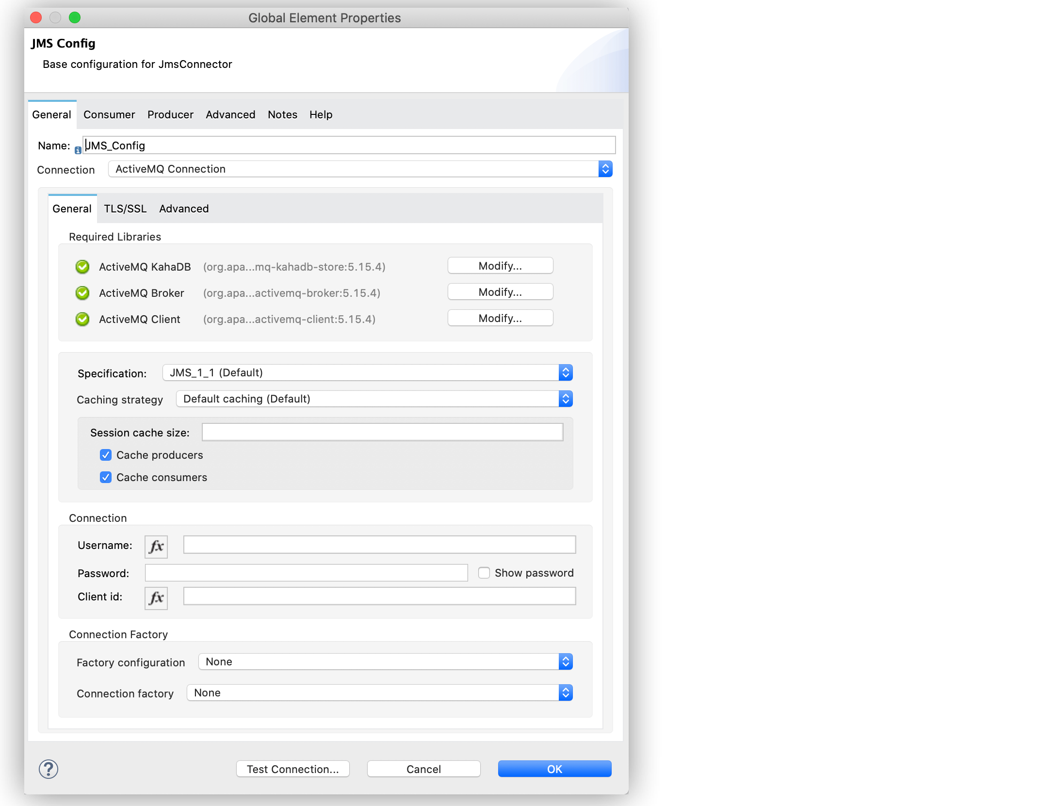The image size is (1039, 806).
Task: Open the Specification dropdown
Action: (x=566, y=372)
